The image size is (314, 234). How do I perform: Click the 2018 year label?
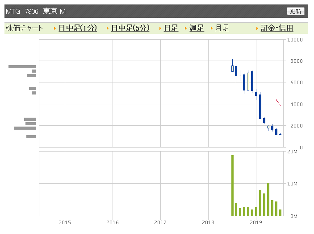(208, 222)
